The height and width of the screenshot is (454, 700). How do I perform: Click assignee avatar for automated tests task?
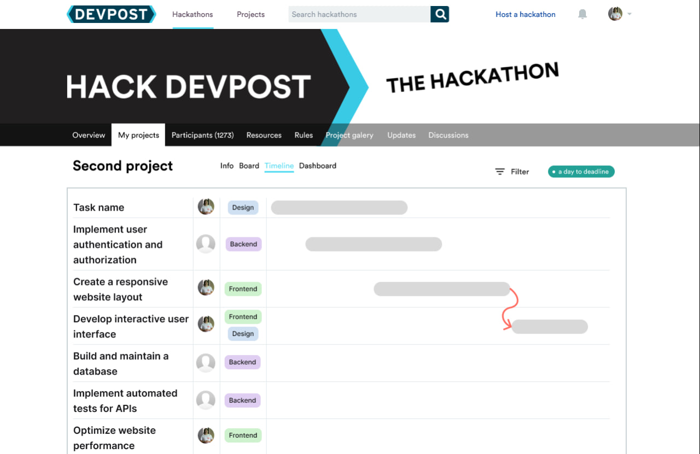click(x=206, y=400)
